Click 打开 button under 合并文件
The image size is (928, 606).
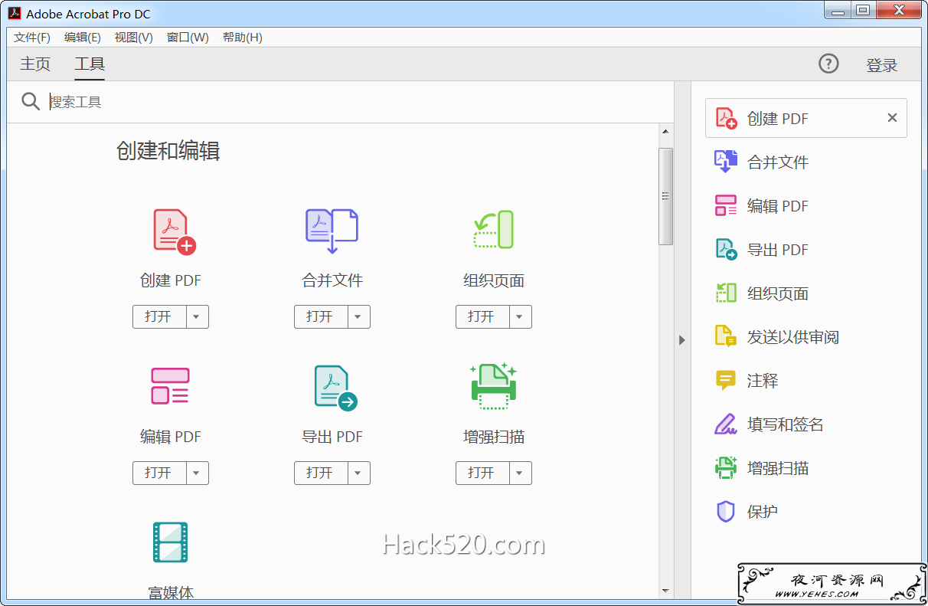pyautogui.click(x=321, y=316)
